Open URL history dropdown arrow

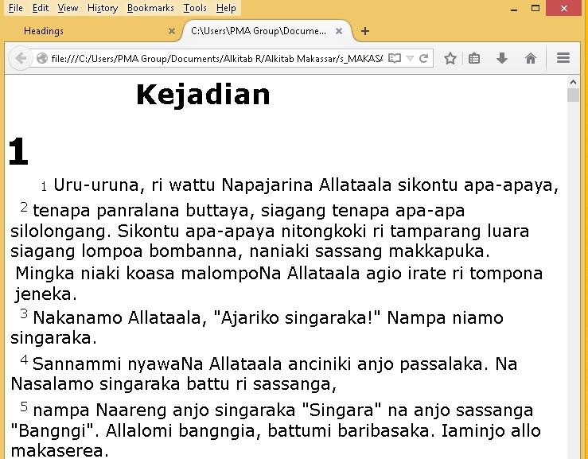coord(411,59)
